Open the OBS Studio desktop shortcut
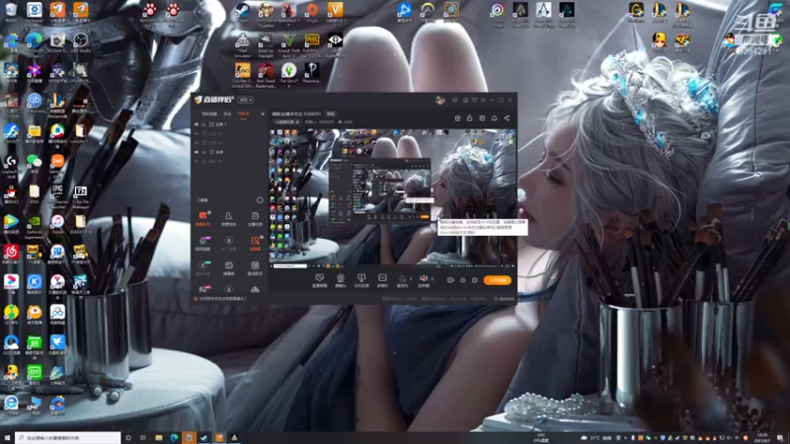The image size is (790, 444). tap(80, 42)
